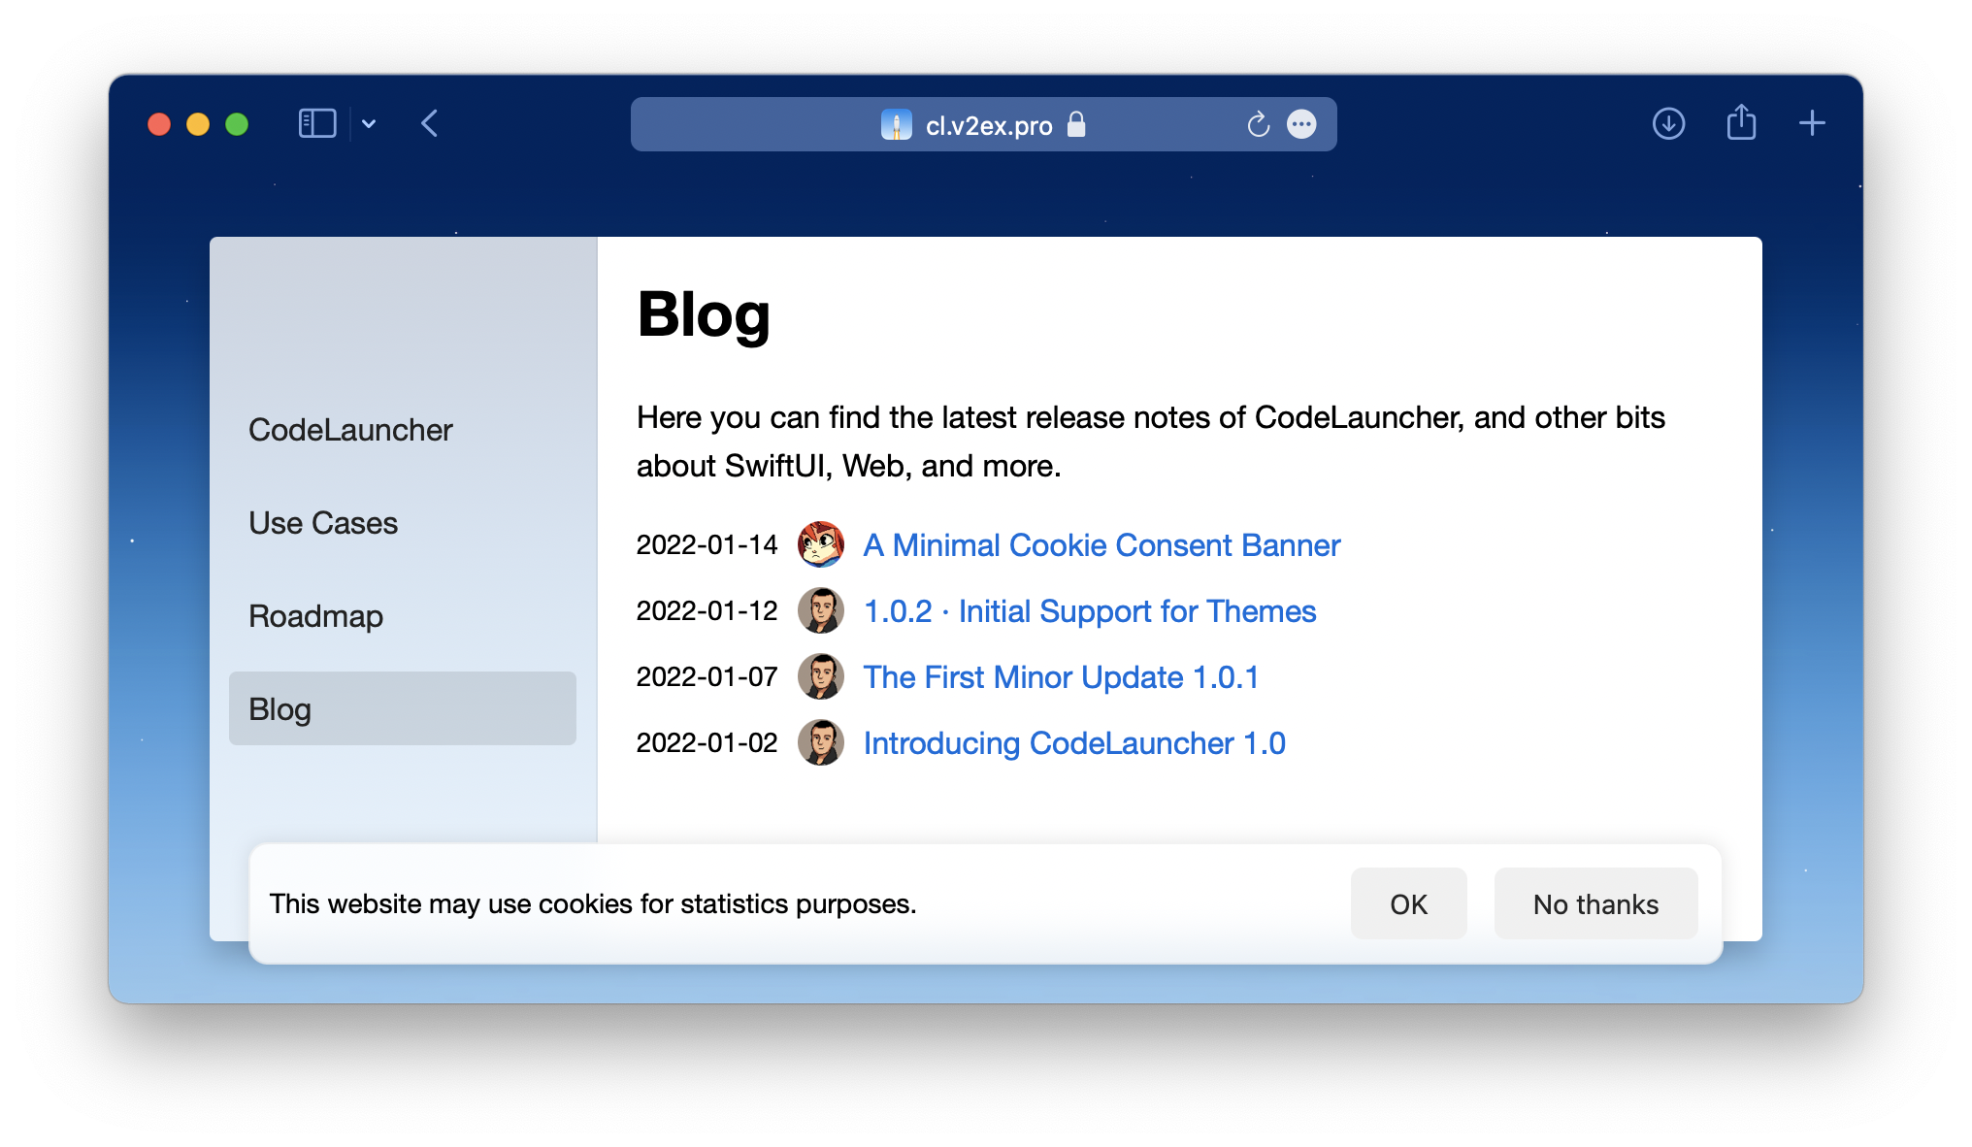
Task: Click the lock icon beside the URL
Action: [x=1076, y=124]
